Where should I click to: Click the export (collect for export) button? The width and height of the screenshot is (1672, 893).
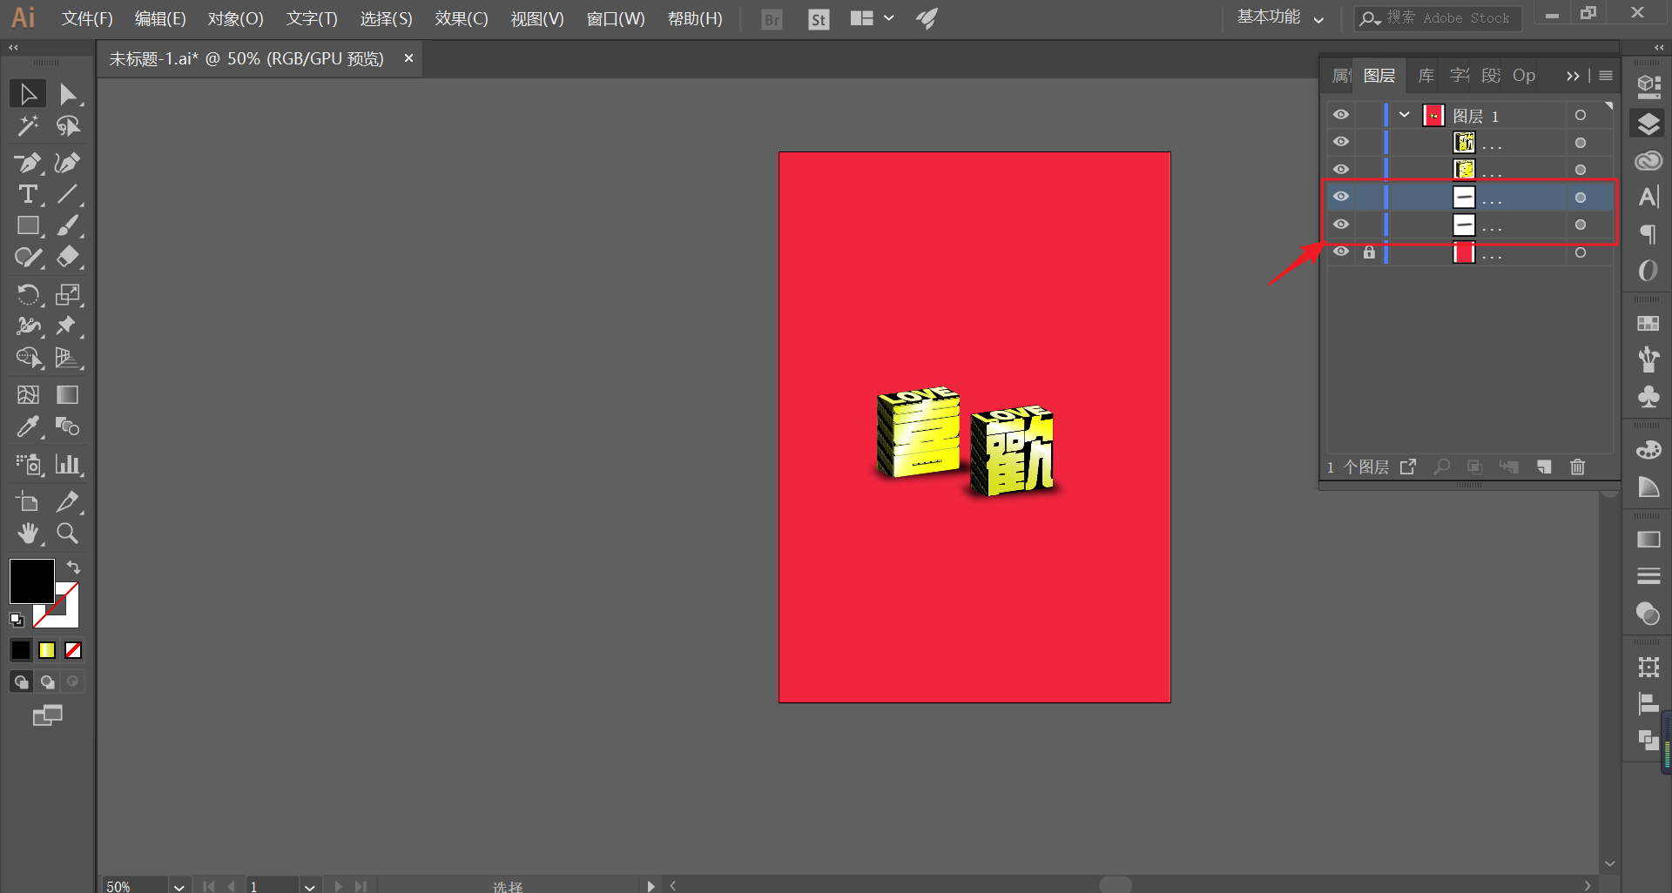click(x=1408, y=467)
